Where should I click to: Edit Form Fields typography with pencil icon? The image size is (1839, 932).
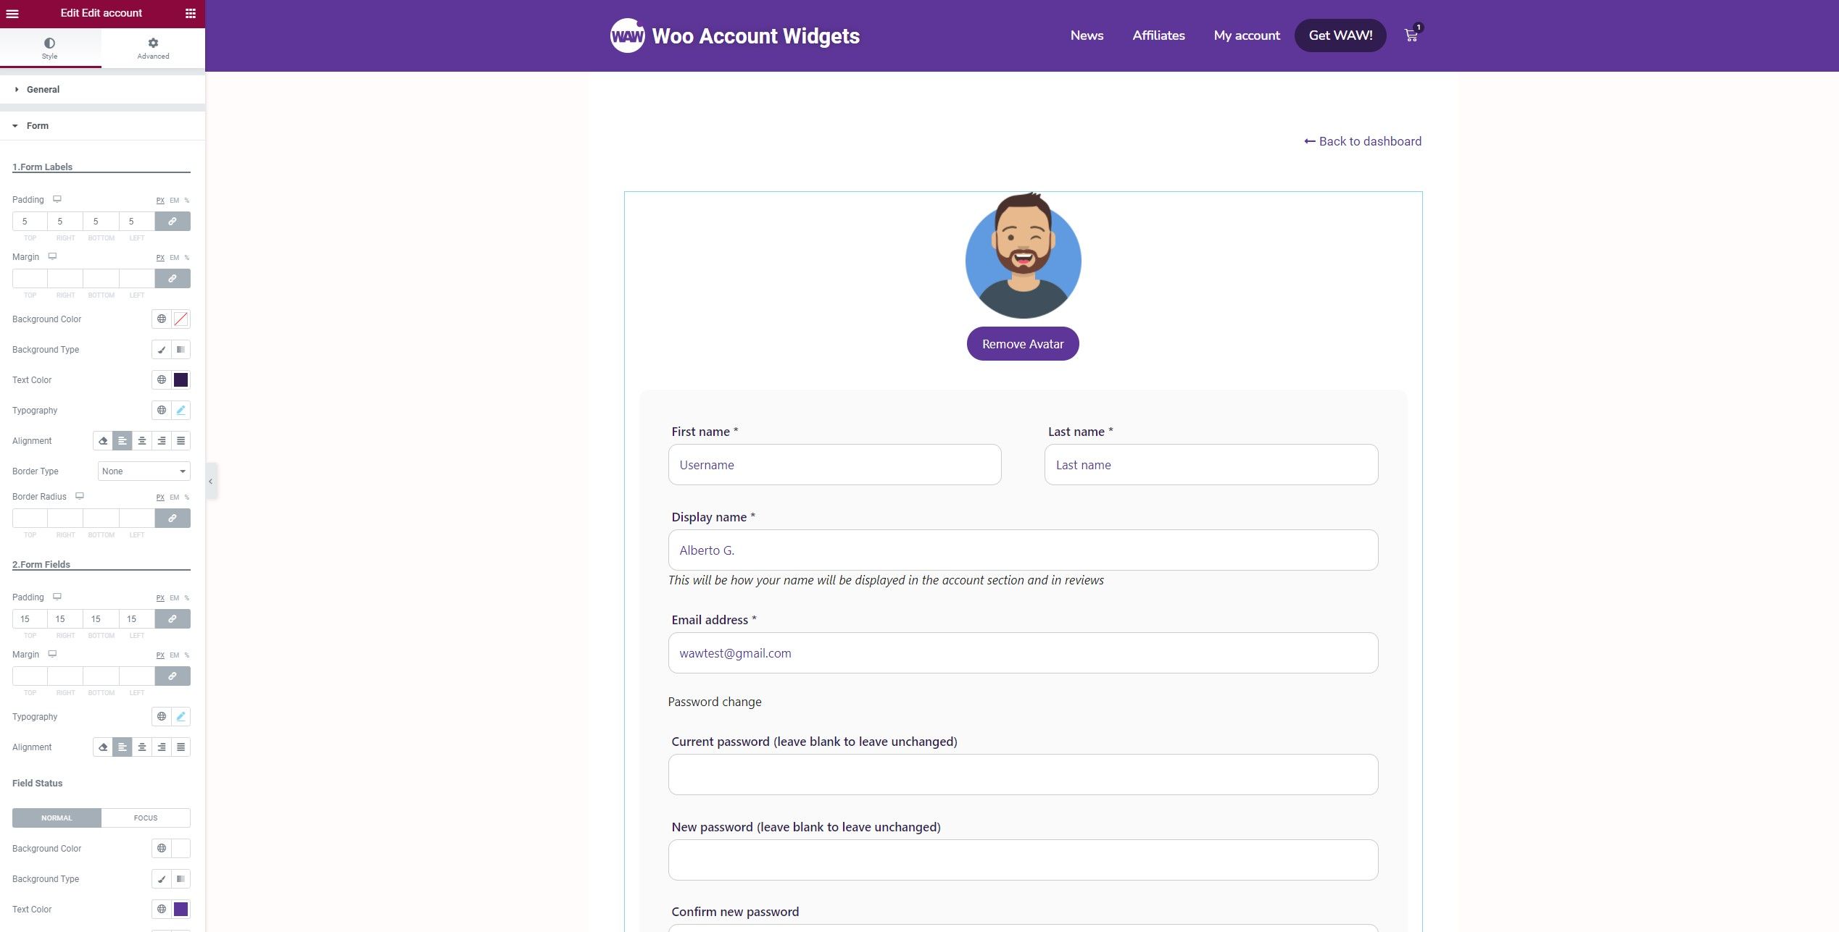click(x=181, y=716)
